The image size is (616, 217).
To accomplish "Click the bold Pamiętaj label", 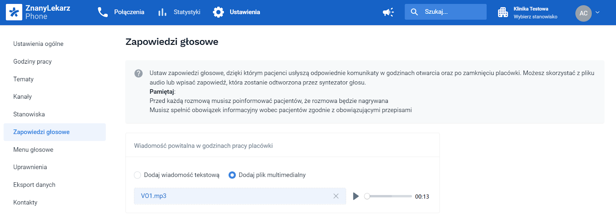I will tap(162, 92).
